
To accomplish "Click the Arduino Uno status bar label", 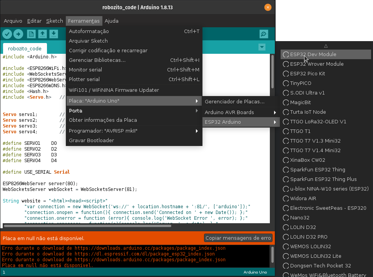I will 255,272.
